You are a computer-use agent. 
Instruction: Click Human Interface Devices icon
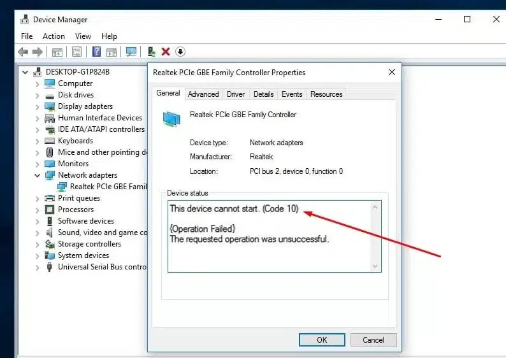coord(50,118)
